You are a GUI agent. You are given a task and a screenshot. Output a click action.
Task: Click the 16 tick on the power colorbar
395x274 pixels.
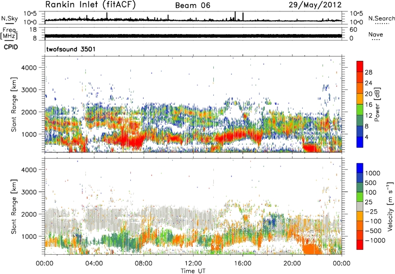(x=368, y=105)
